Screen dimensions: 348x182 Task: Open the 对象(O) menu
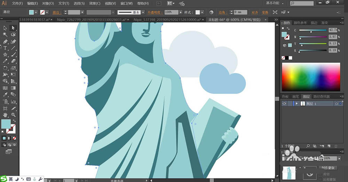tap(48, 3)
